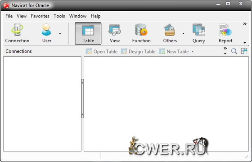Screen dimensions: 252x162
Task: Toggle the detail grid view icon
Action: point(244,51)
